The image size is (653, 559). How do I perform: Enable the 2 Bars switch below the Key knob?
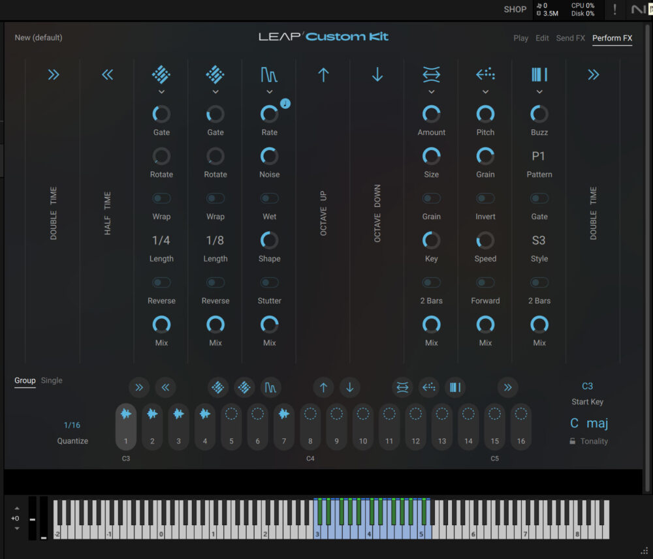coord(432,283)
